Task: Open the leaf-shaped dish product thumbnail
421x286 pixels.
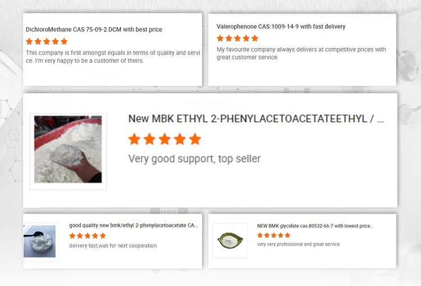Action: pyautogui.click(x=230, y=241)
